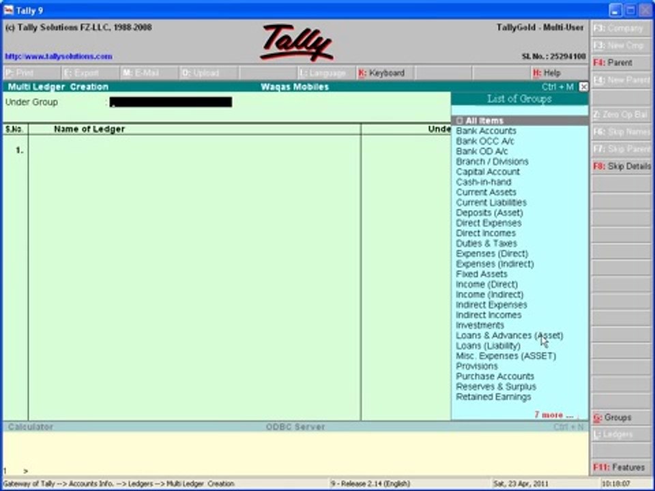The height and width of the screenshot is (491, 655).
Task: Select Duties & Taxes group
Action: coord(486,243)
